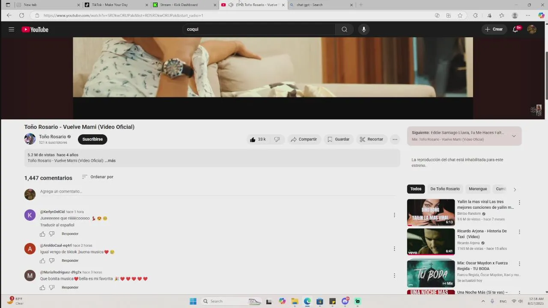Switch to the chat gpt - Search tab
The height and width of the screenshot is (308, 548).
tap(321, 5)
